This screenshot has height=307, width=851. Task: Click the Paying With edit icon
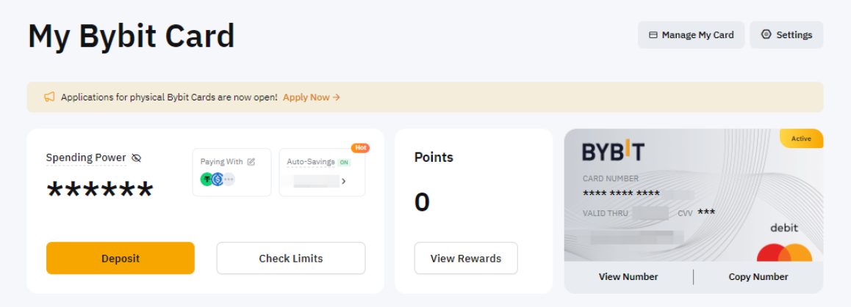tap(251, 162)
